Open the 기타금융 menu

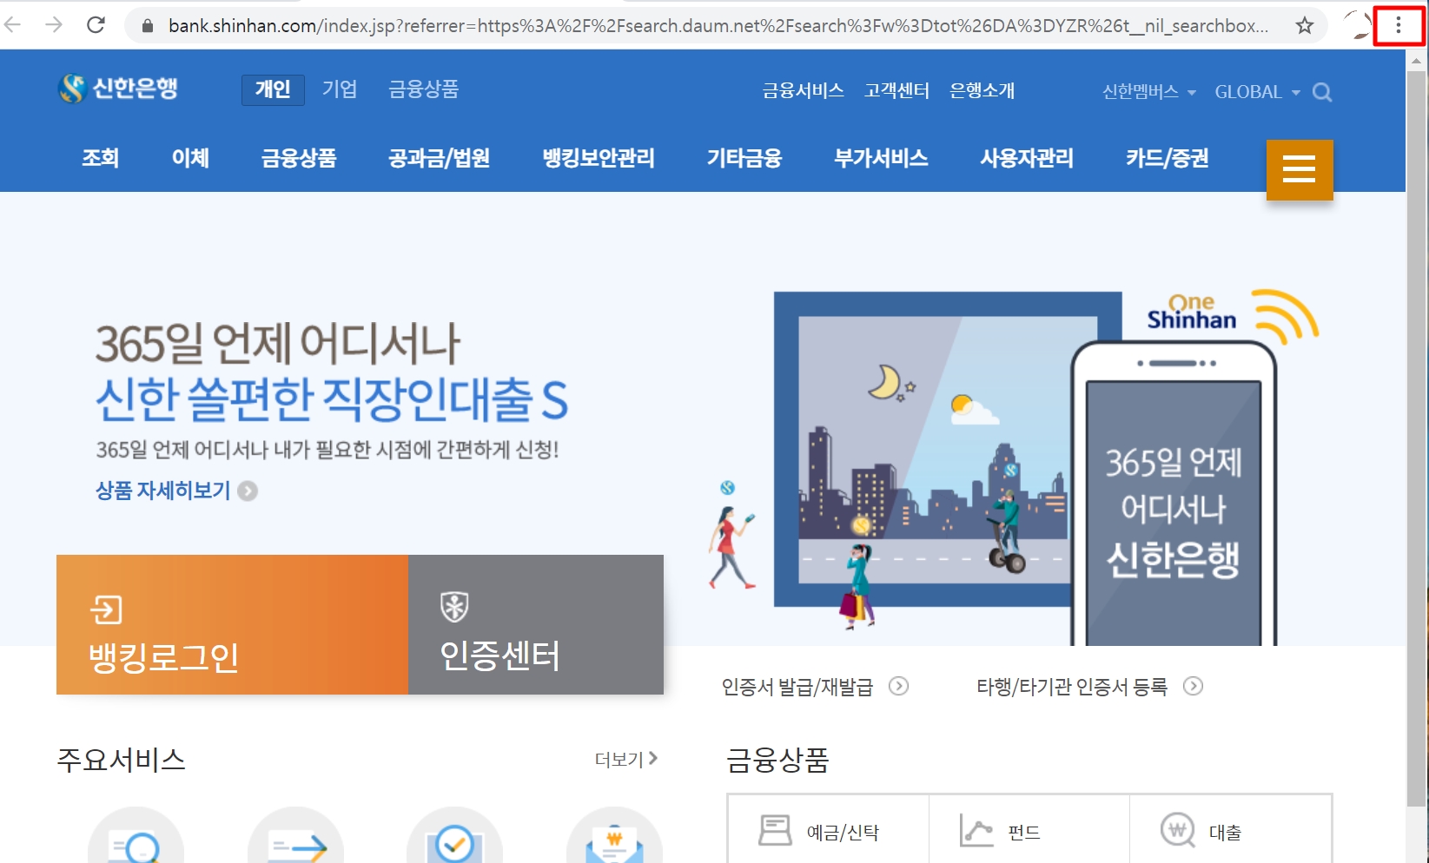(x=744, y=158)
